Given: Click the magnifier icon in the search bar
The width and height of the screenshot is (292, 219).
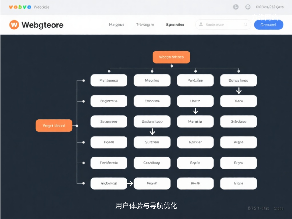Looking at the screenshot, I should 246,25.
